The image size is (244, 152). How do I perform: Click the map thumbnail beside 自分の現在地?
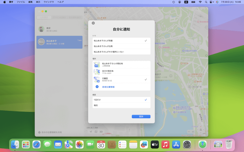coord(97,72)
